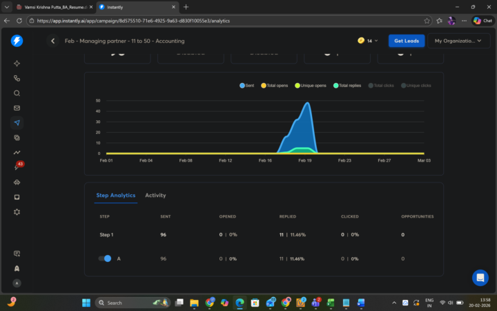497x311 pixels.
Task: Expand the credits dropdown showing 14
Action: pos(368,41)
